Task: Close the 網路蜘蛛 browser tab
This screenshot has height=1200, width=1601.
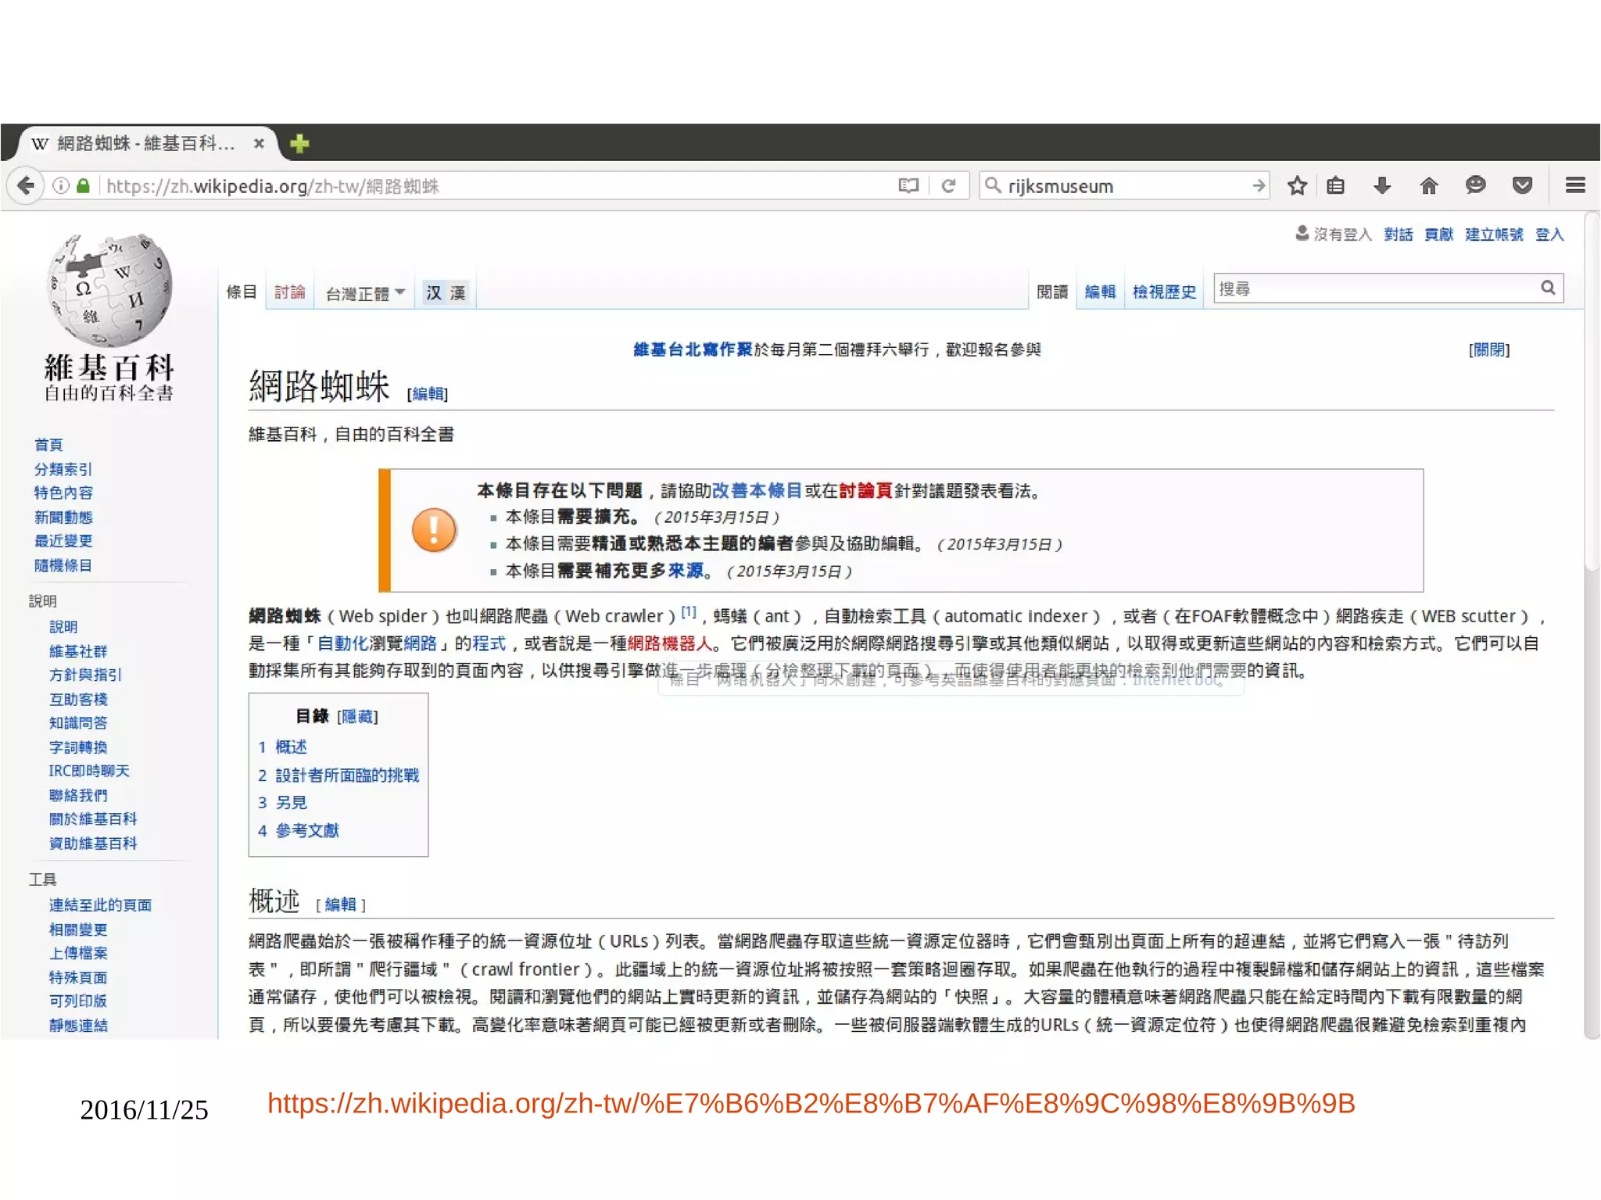Action: pos(259,144)
